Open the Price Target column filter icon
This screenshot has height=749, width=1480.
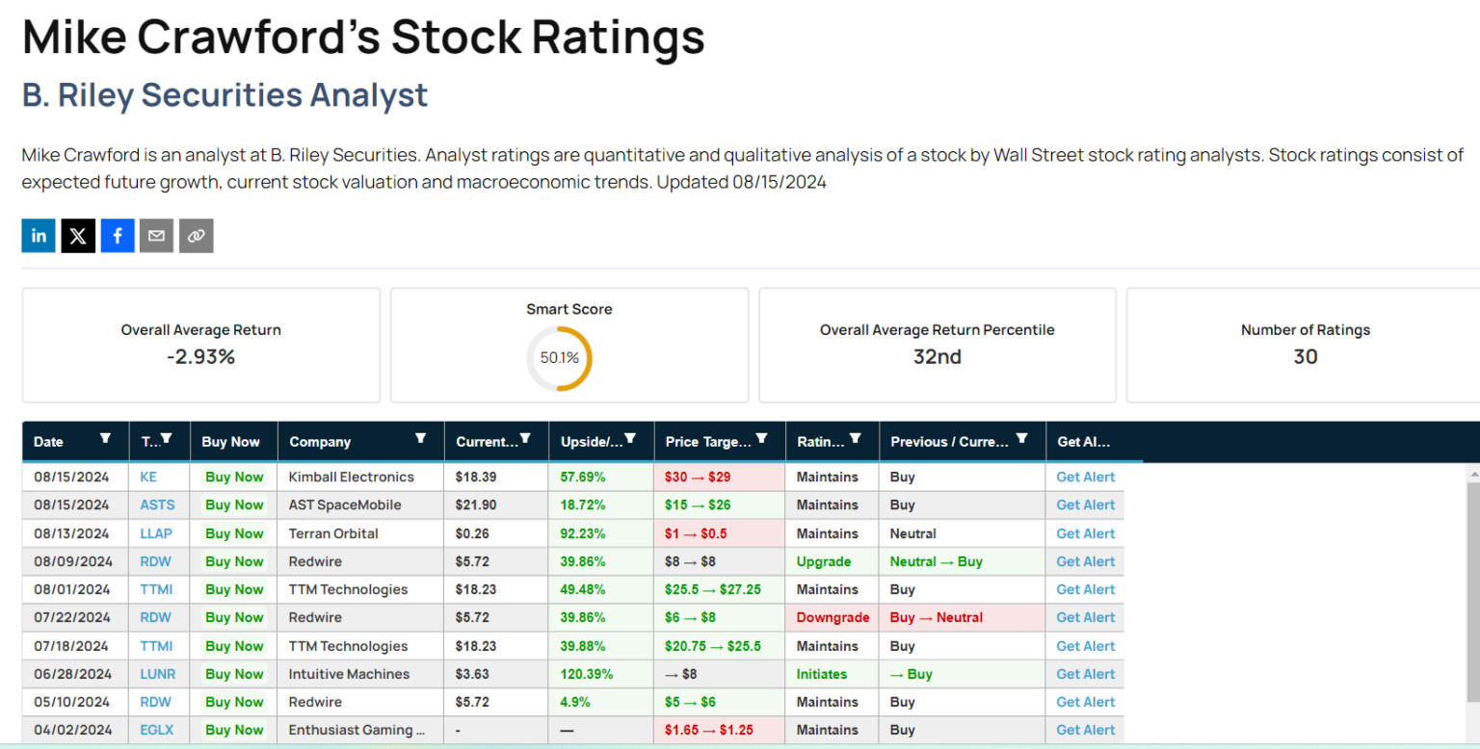[761, 439]
